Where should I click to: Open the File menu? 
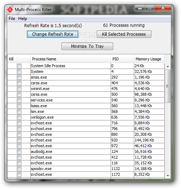coord(12,19)
